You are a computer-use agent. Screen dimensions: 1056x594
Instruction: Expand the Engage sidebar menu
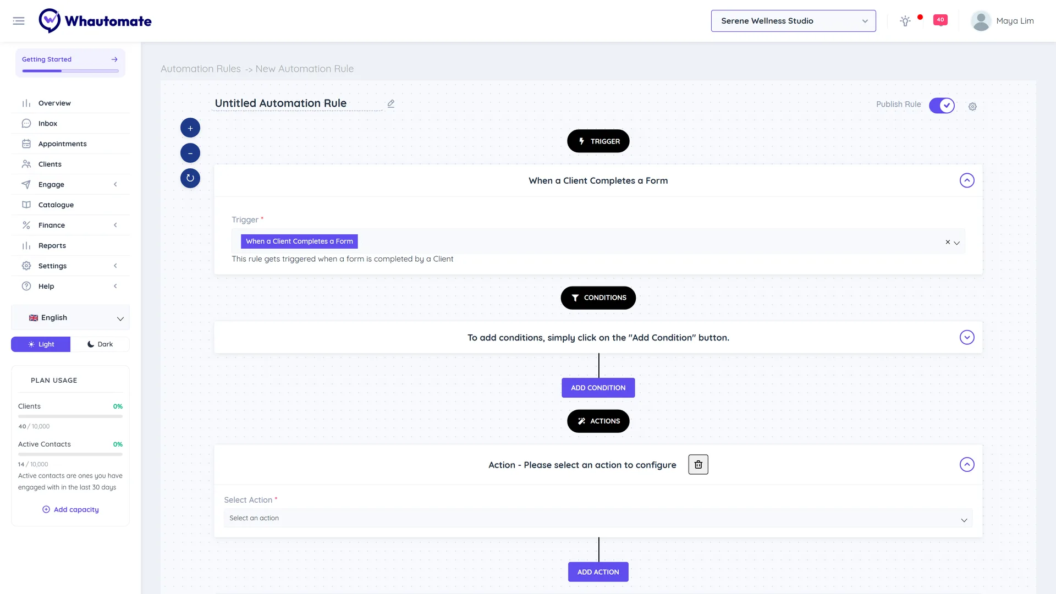pos(70,184)
